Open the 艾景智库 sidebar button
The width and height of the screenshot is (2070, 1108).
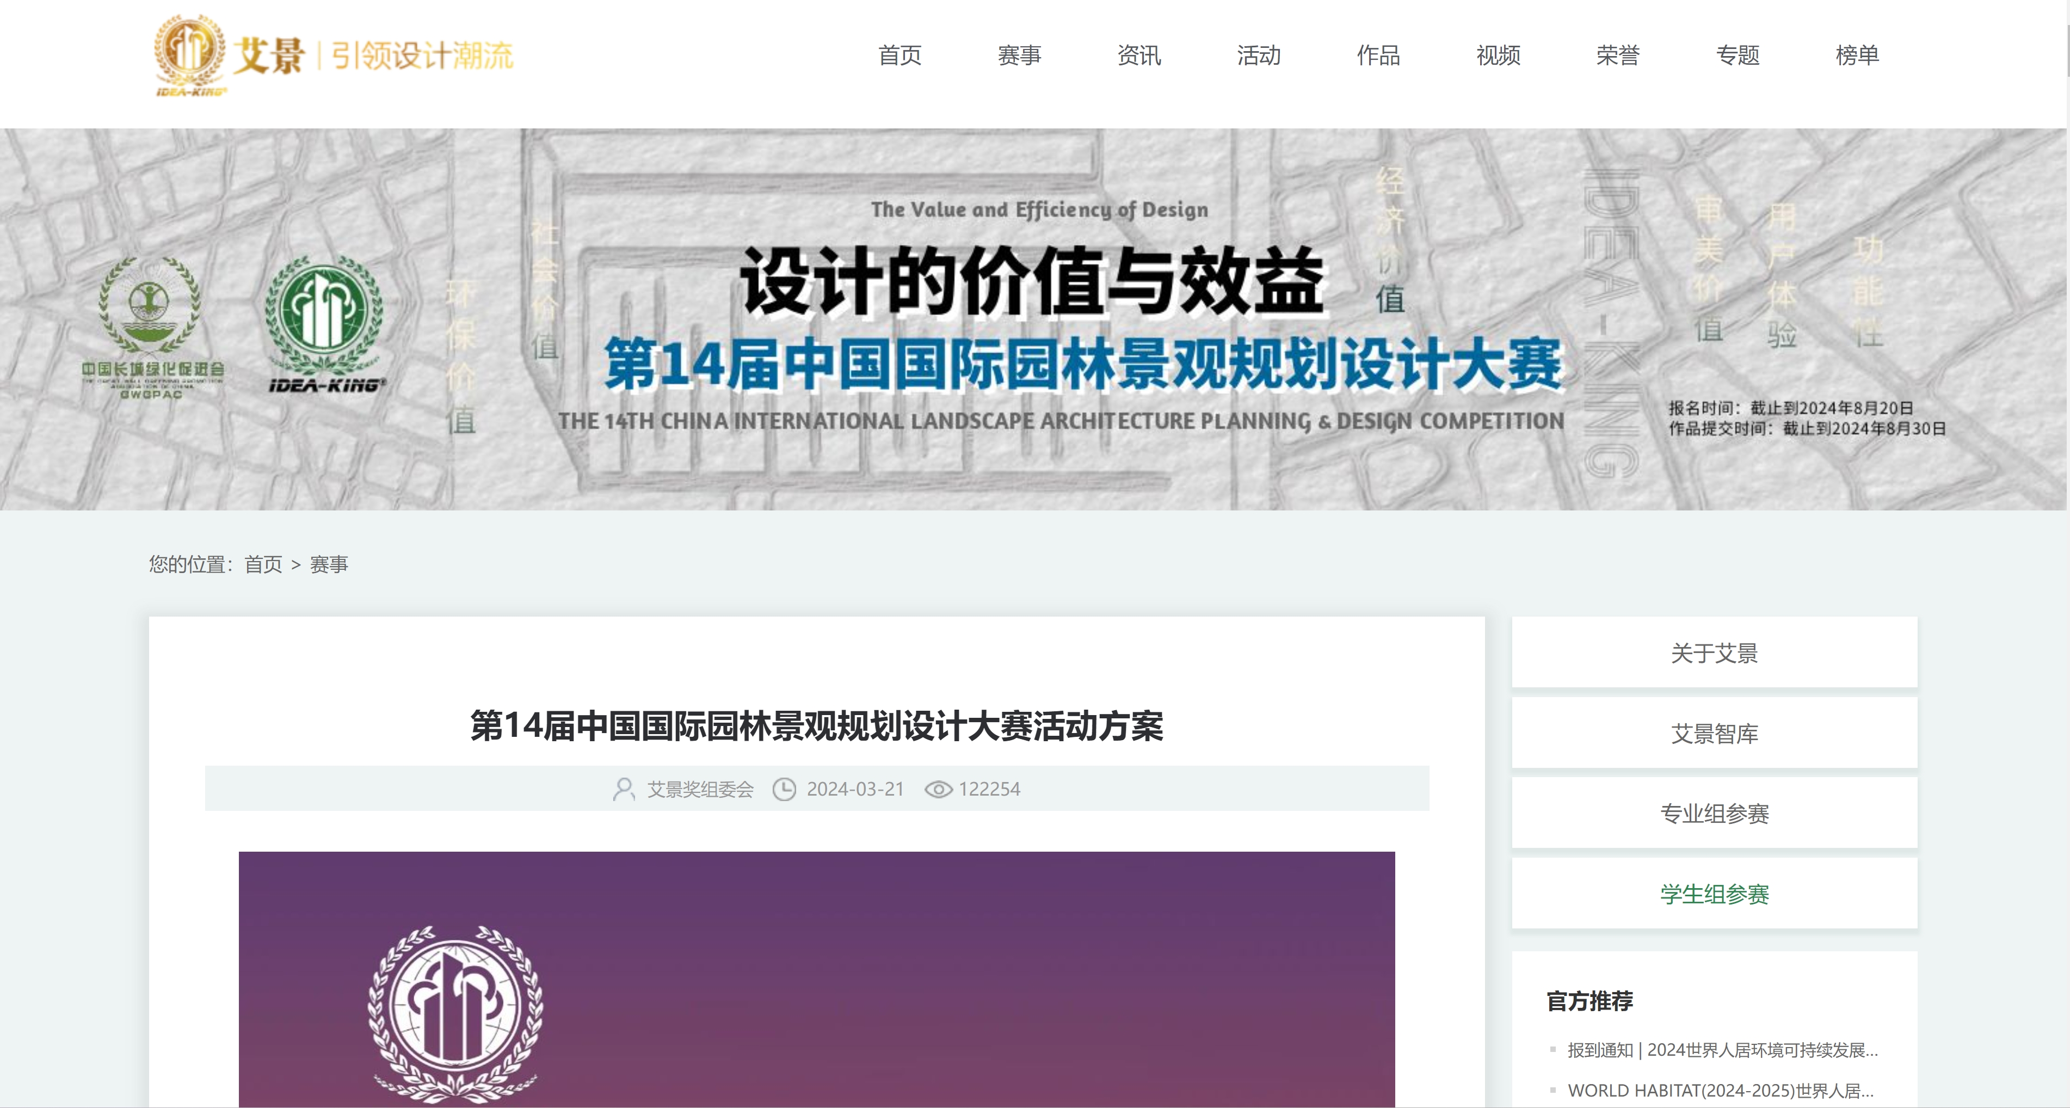[1714, 733]
